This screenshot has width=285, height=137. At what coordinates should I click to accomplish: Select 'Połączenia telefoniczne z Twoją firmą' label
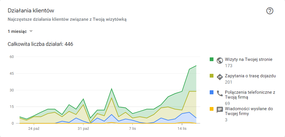[x=250, y=95]
